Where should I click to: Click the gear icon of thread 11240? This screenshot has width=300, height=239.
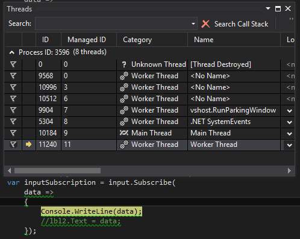(x=124, y=144)
